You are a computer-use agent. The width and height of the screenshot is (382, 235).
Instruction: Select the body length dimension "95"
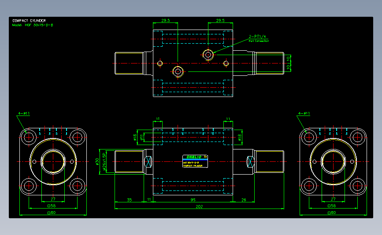(193, 200)
